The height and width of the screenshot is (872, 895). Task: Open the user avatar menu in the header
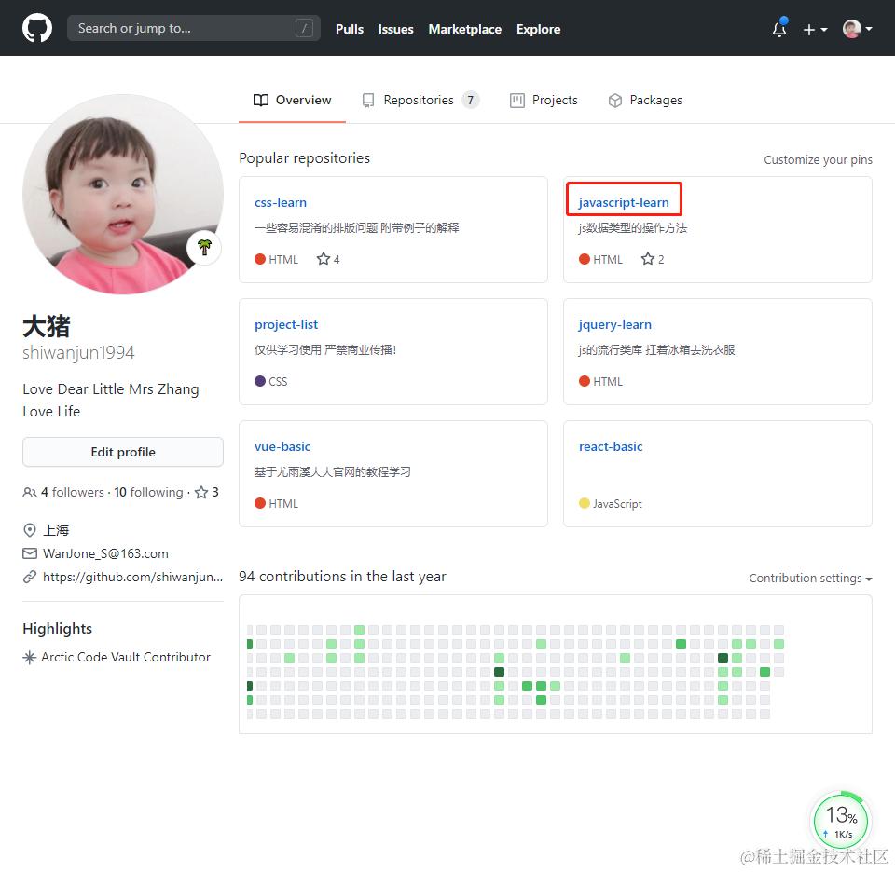pyautogui.click(x=858, y=29)
